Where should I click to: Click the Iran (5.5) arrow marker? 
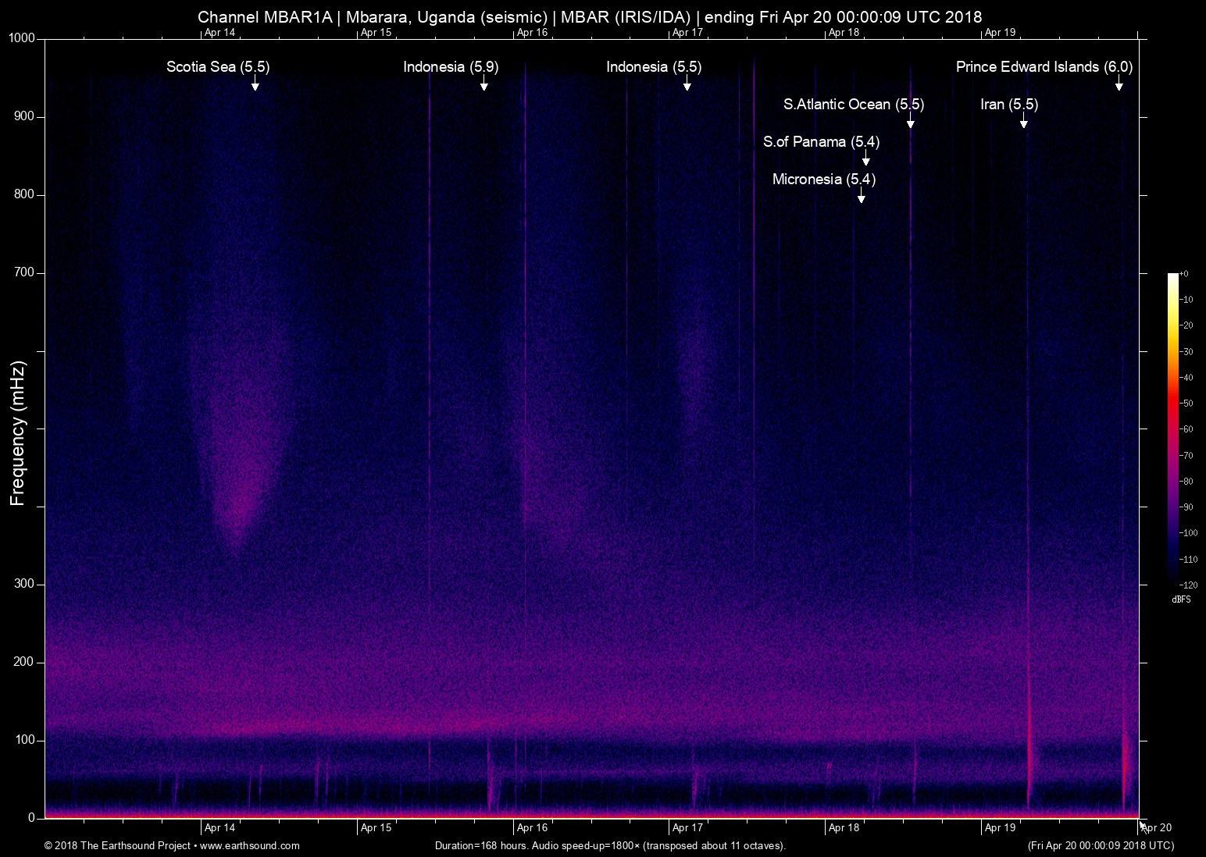pyautogui.click(x=1023, y=122)
